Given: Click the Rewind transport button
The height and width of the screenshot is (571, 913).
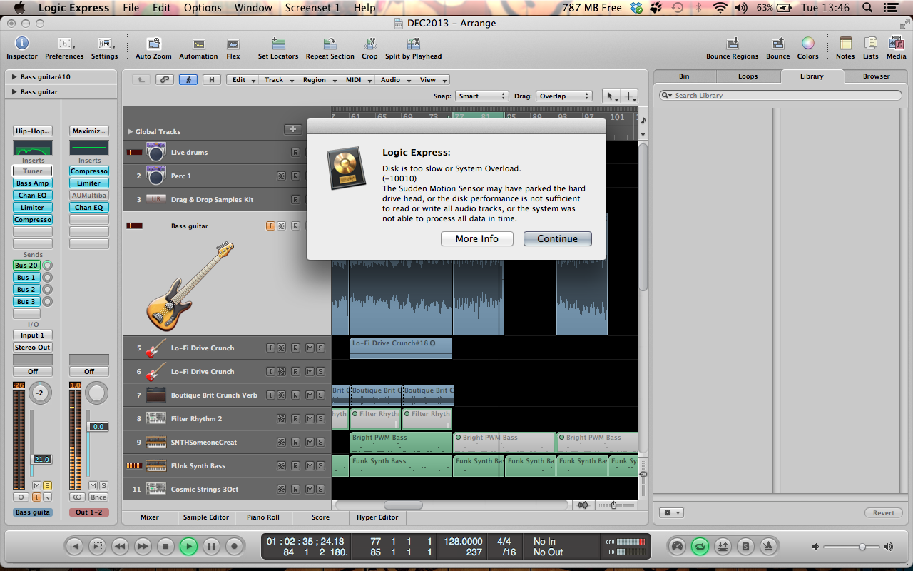Looking at the screenshot, I should point(120,547).
